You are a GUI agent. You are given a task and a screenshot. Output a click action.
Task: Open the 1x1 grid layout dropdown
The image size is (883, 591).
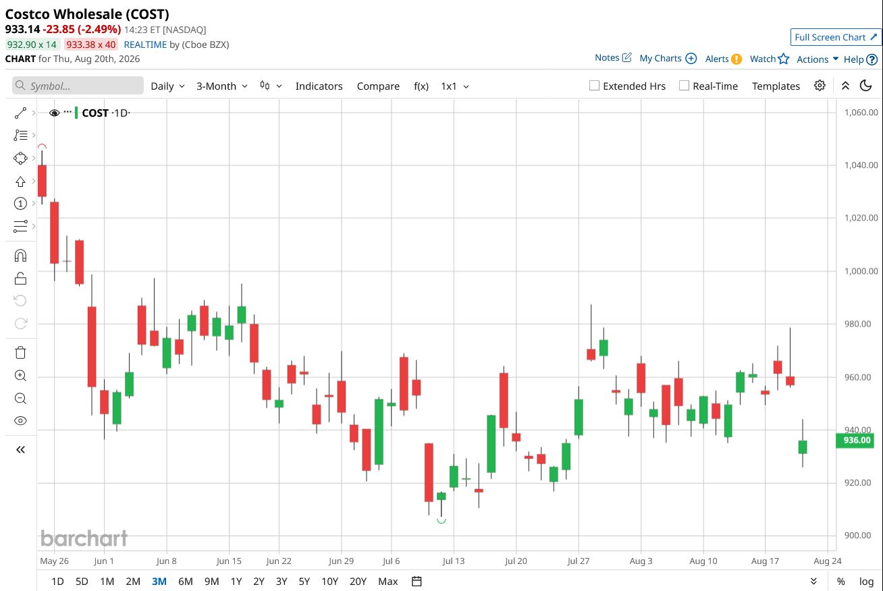point(455,86)
